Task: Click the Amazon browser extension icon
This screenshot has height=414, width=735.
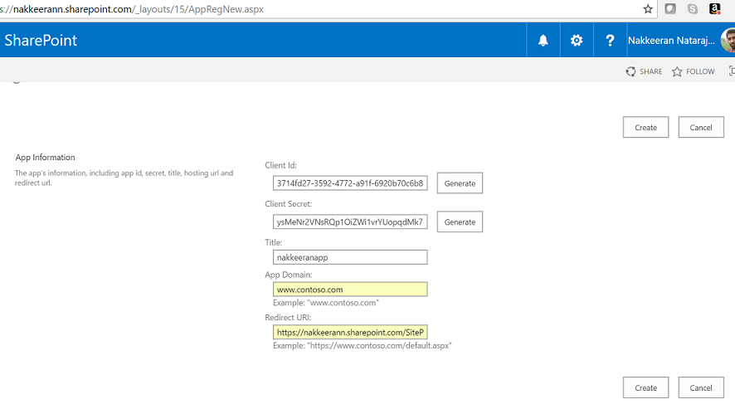Action: click(x=714, y=9)
